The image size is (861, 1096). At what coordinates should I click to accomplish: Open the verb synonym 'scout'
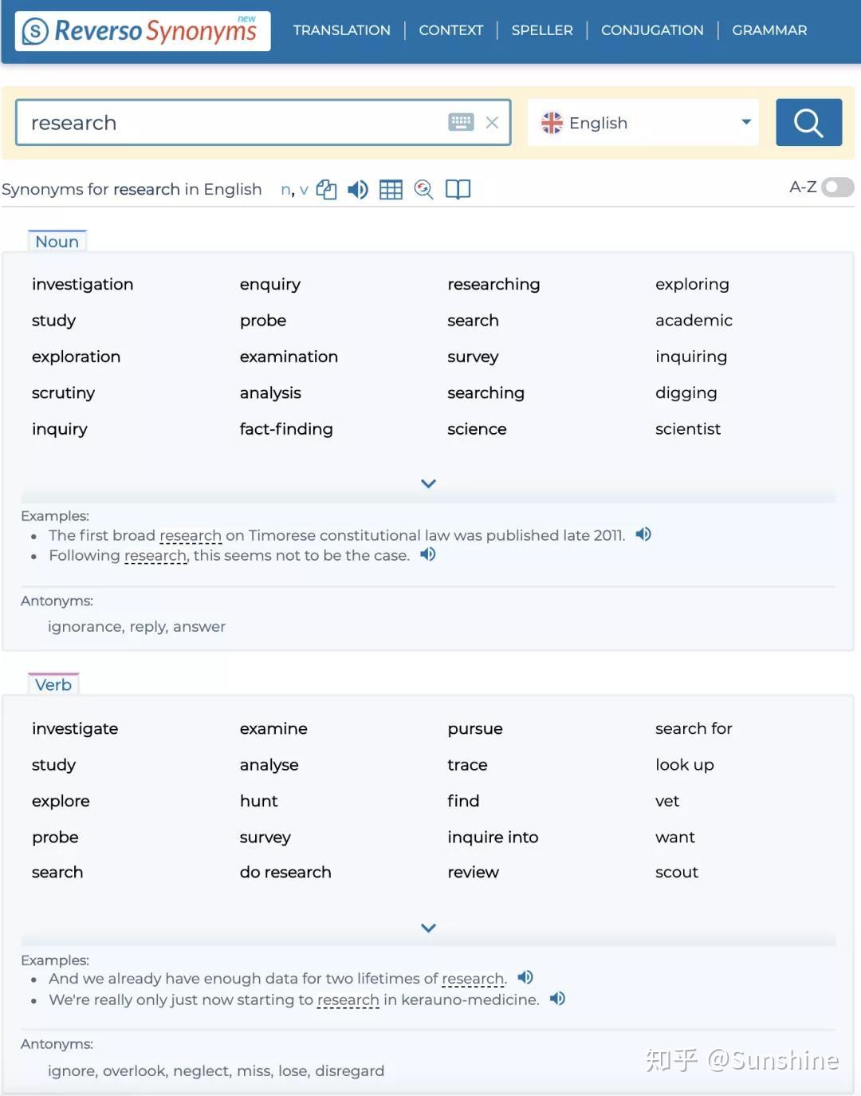[x=677, y=872]
